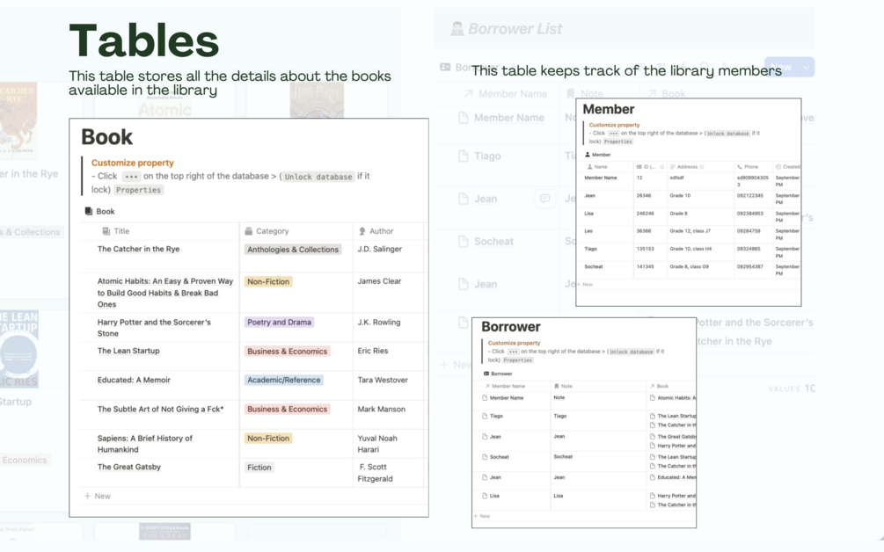Screen dimensions: 884x552
Task: Click author cell James Clear
Action: coord(379,281)
